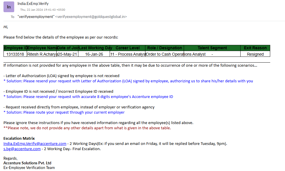Select the Ritesh R Acharya name cell
The height and width of the screenshot is (171, 285).
42,54
